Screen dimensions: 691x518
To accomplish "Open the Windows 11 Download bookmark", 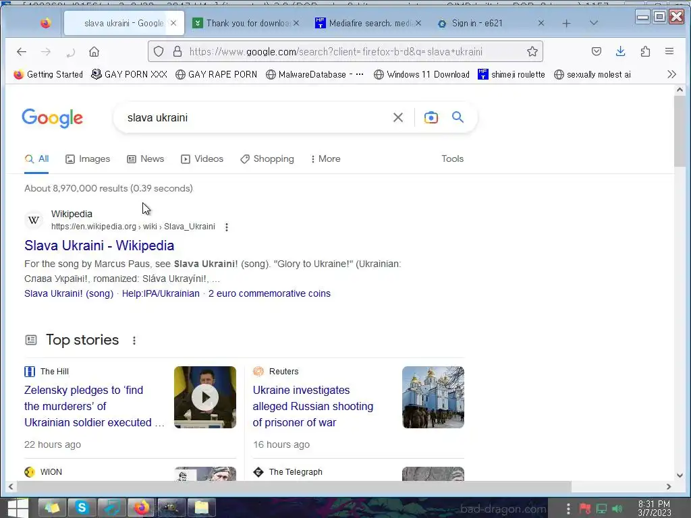I will [421, 74].
